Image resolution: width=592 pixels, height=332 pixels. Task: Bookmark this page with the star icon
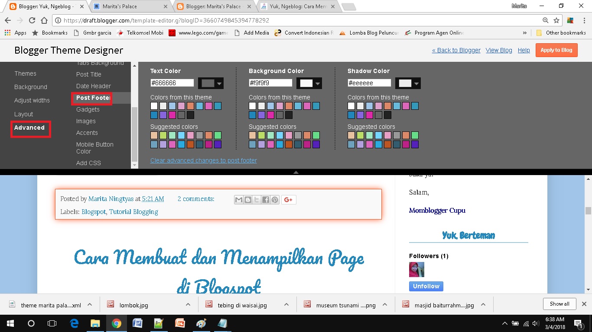coord(556,20)
